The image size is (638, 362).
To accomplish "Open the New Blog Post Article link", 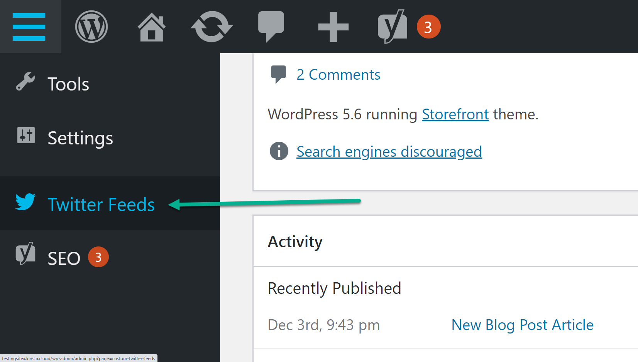I will click(522, 325).
